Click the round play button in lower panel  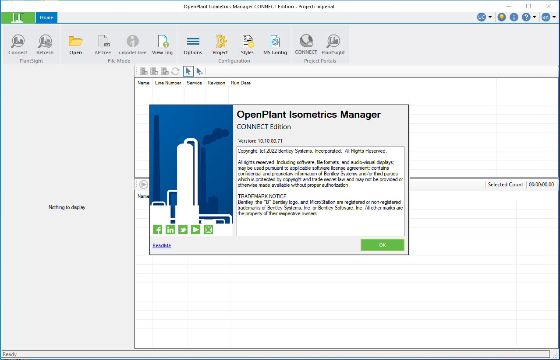tap(144, 185)
